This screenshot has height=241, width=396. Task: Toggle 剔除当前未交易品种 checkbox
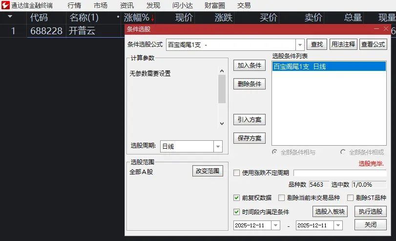tap(281, 197)
